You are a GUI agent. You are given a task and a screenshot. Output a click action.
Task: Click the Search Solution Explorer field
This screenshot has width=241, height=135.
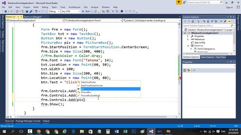click(x=209, y=25)
